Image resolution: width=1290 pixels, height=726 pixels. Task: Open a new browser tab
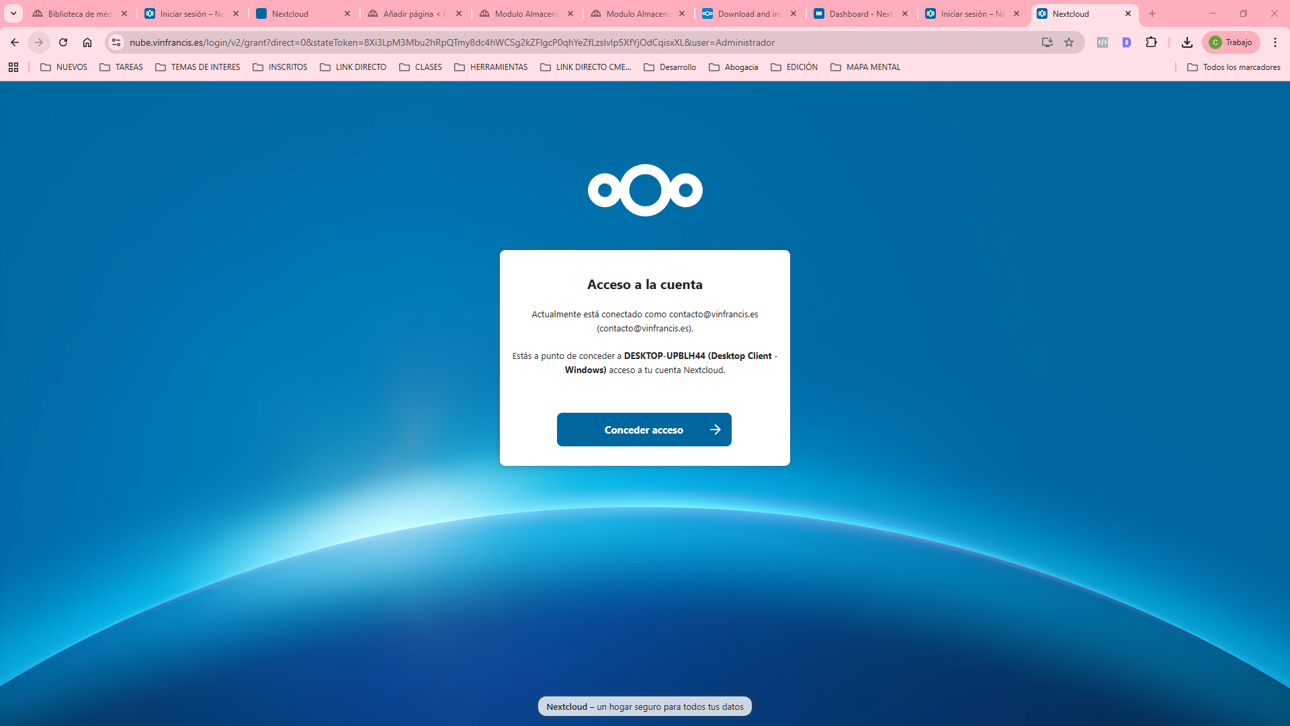[1152, 13]
